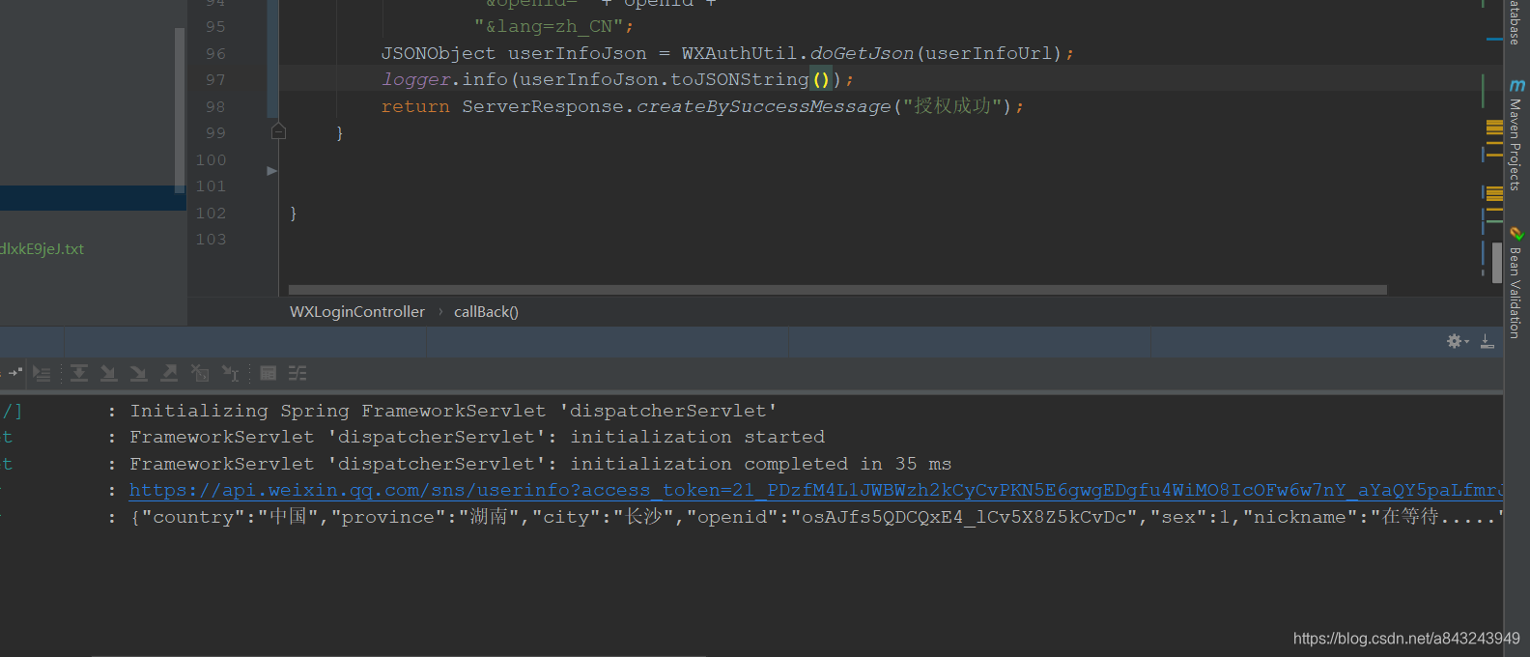Click the "&lang=zh_CN" string literal
1530x657 pixels.
coord(549,27)
